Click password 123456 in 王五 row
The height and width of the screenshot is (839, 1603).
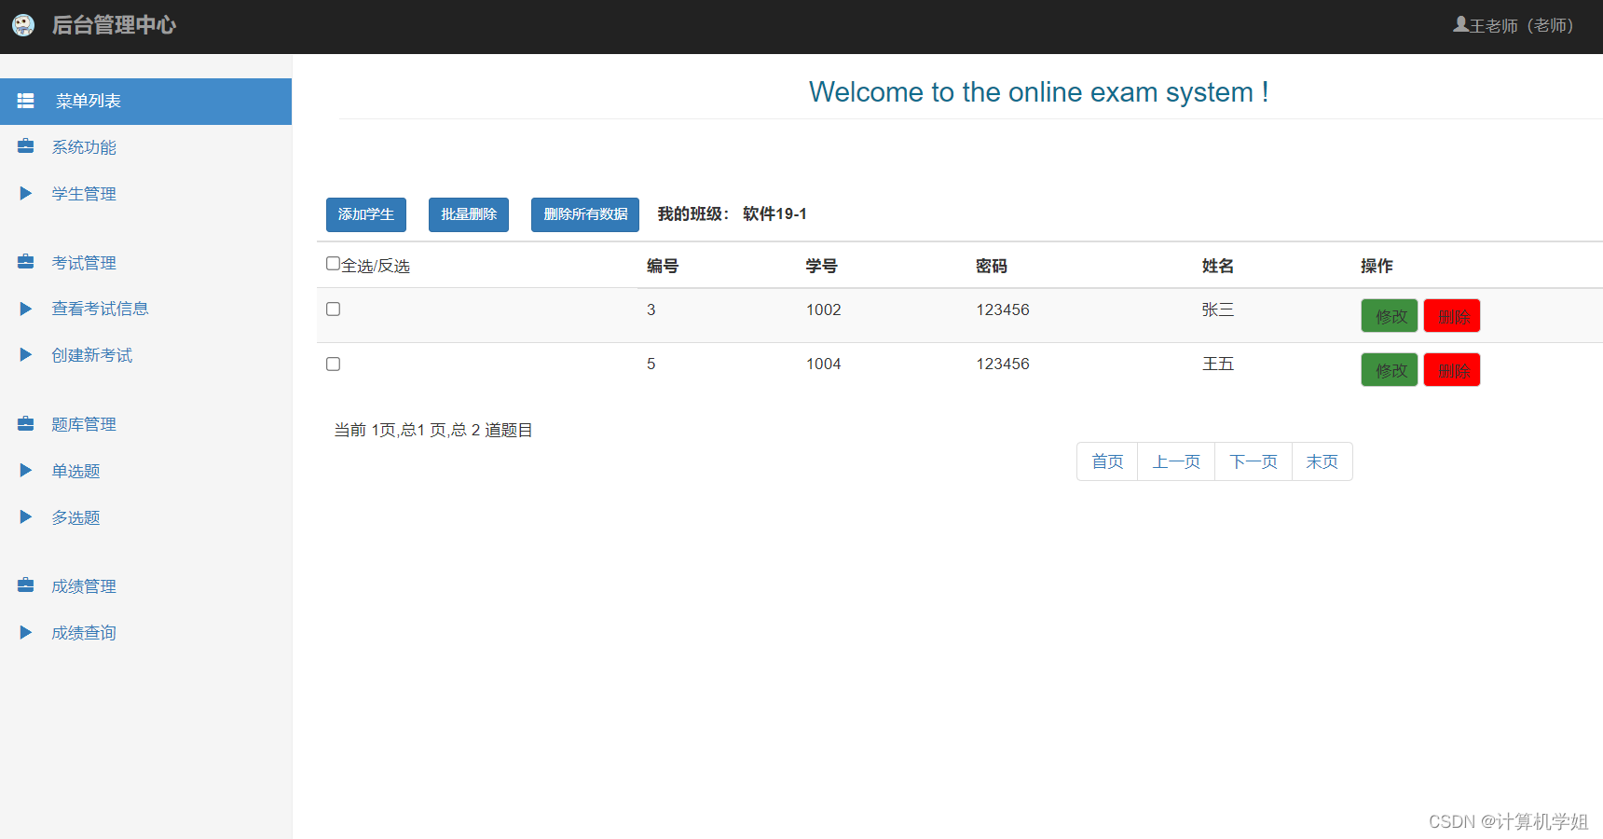coord(1003,364)
